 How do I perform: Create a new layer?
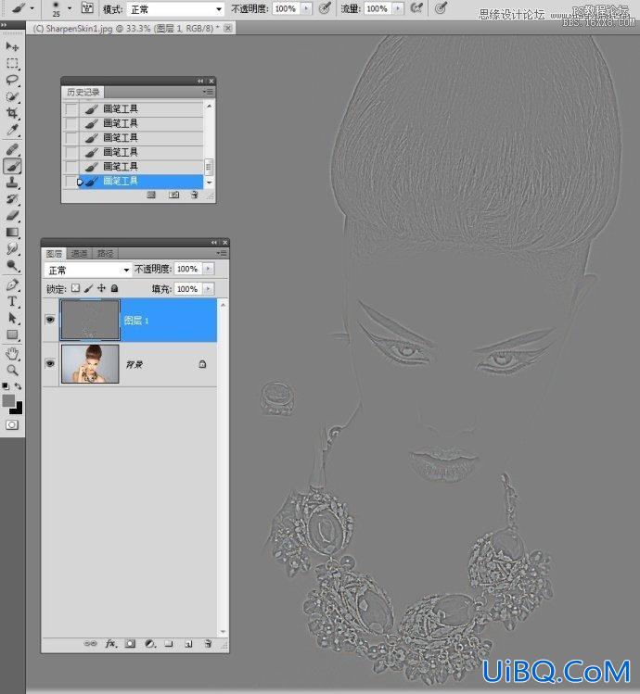[x=189, y=644]
